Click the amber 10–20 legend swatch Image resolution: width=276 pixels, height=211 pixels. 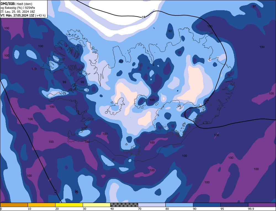(x=42, y=205)
